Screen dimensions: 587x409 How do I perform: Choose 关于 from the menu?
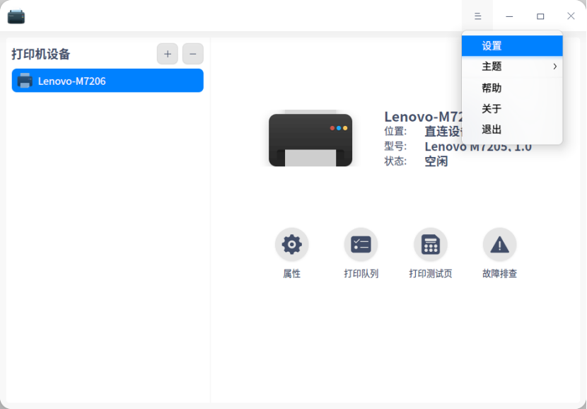click(x=512, y=108)
